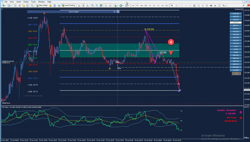The width and height of the screenshot is (250, 142).
Task: Toggle the AutoTrading button
Action: 68,5
